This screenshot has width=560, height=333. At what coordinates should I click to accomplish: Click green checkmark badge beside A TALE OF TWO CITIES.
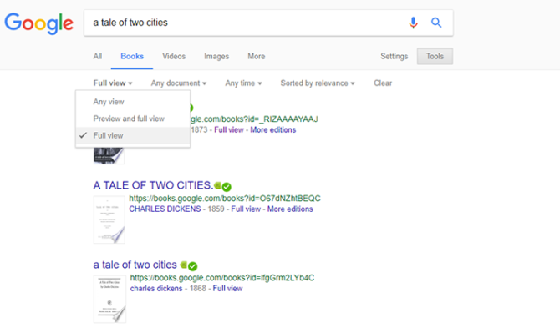click(x=227, y=186)
